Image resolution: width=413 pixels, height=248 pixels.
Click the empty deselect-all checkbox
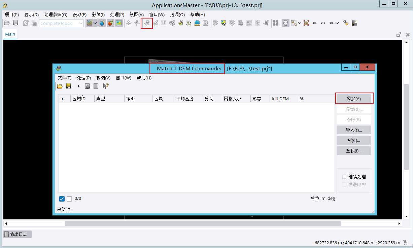[x=69, y=199]
